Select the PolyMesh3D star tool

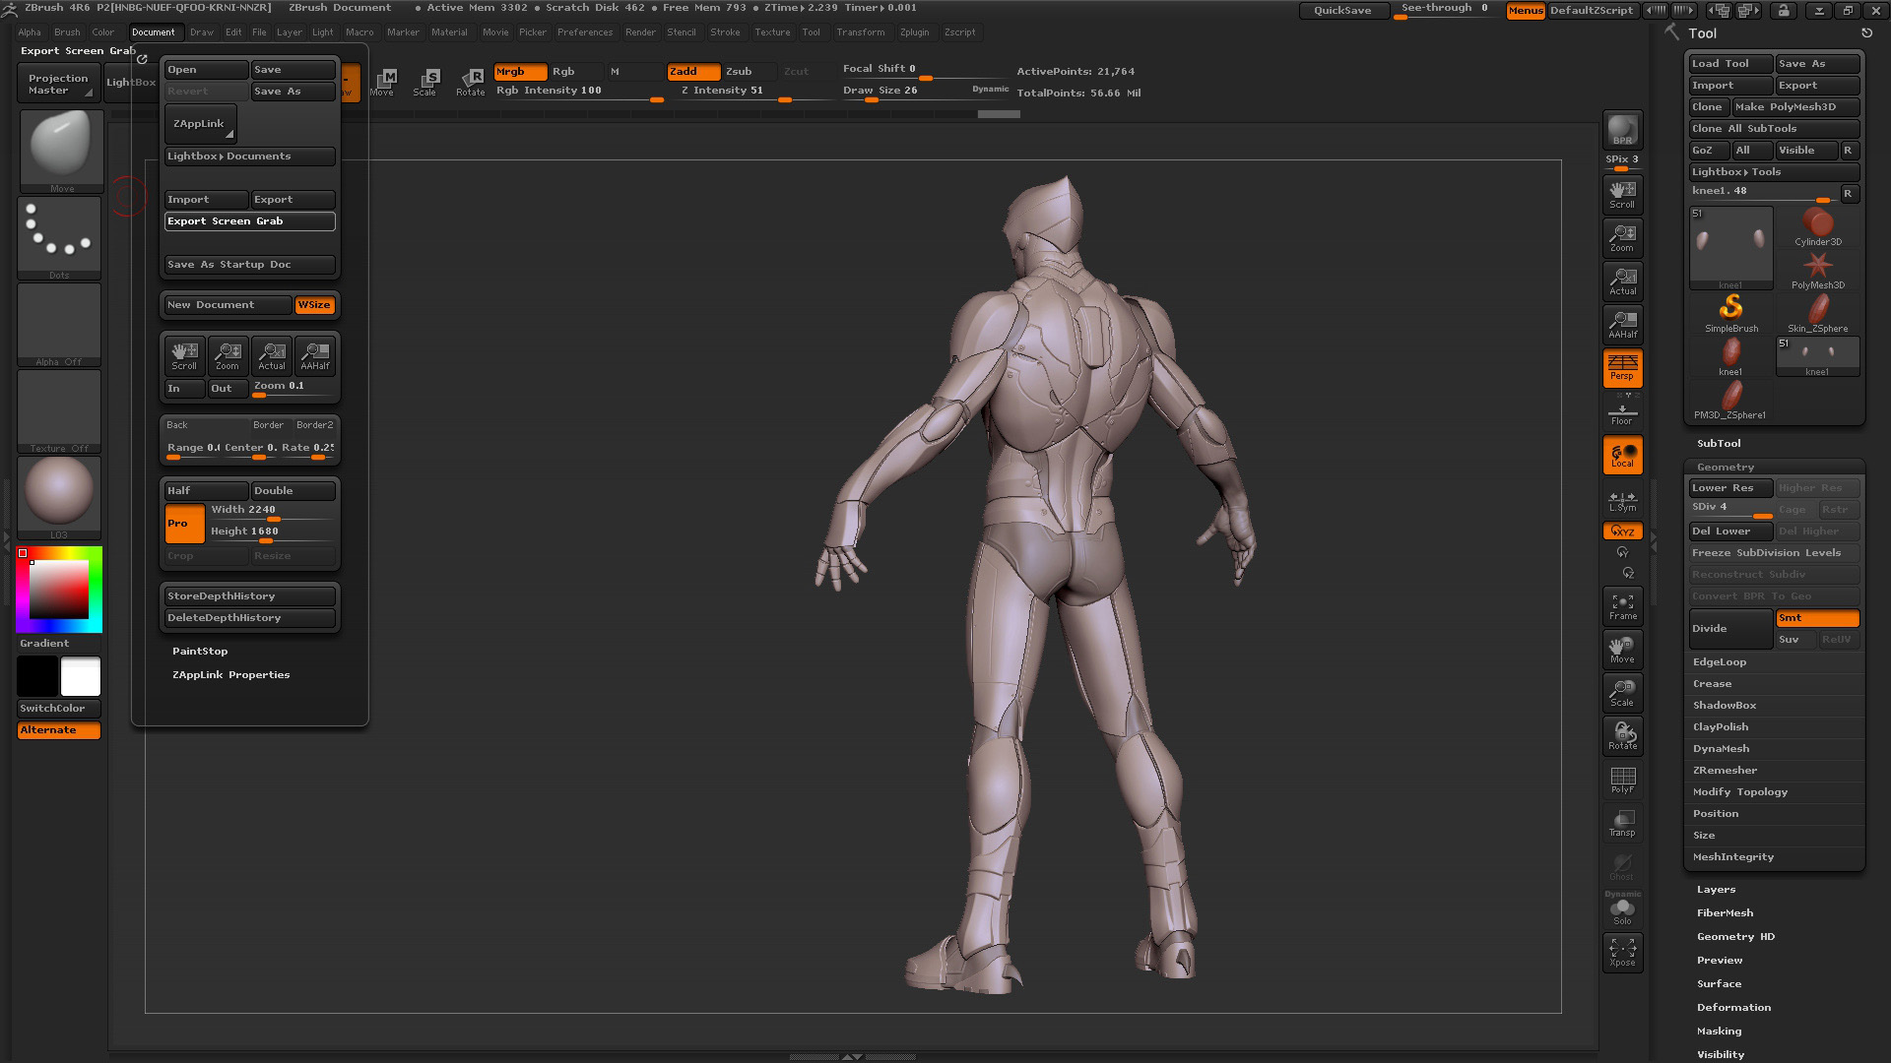[1817, 271]
